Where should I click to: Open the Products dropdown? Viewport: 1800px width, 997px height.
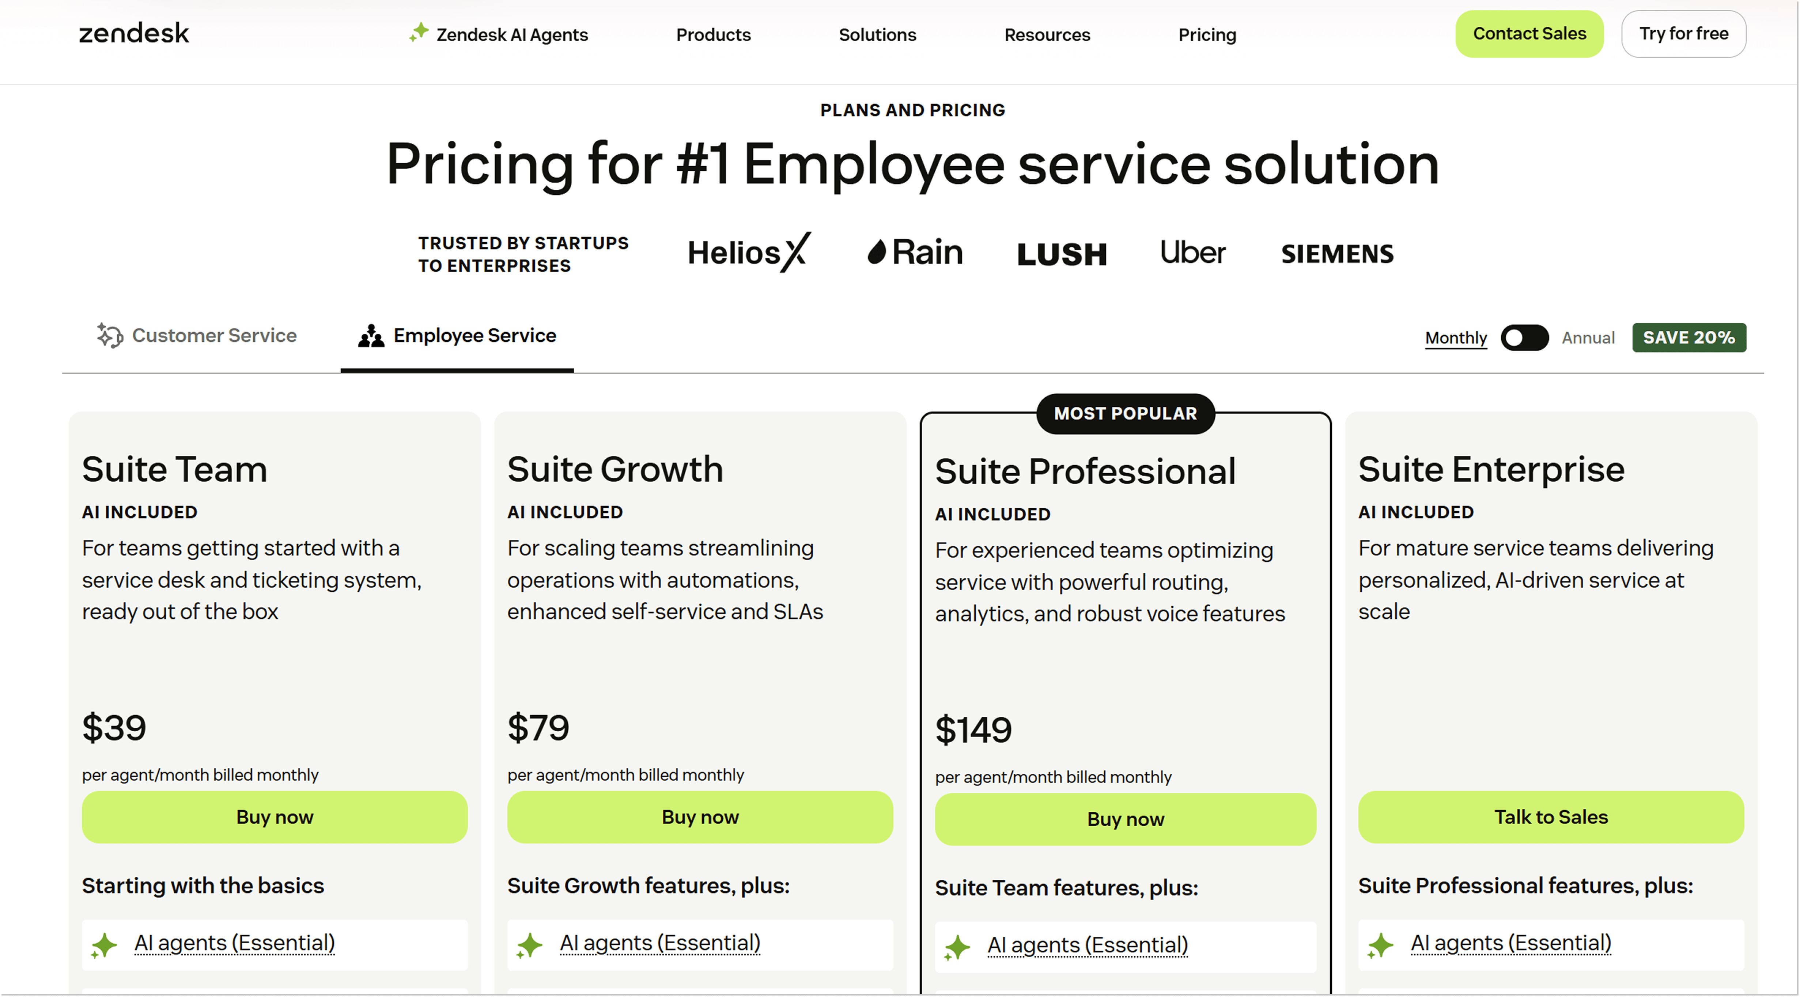(x=713, y=34)
